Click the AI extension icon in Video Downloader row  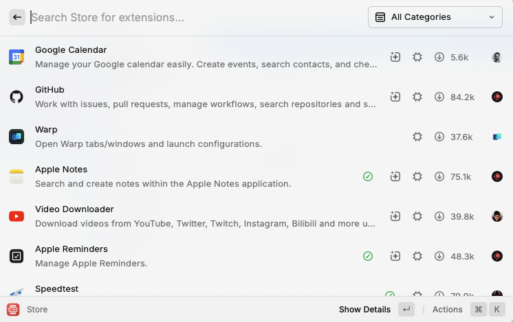click(x=395, y=216)
